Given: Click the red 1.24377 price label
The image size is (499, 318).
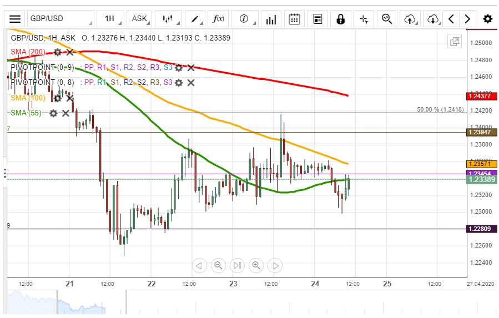Looking at the screenshot, I should tap(481, 96).
